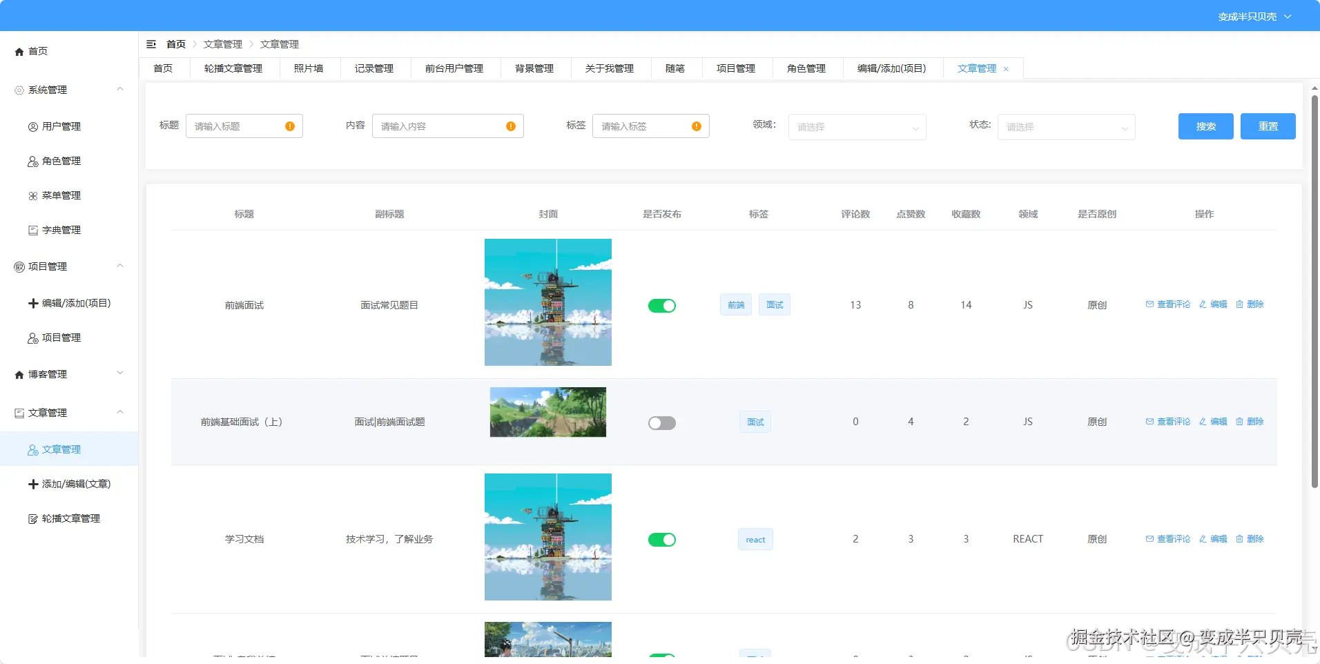The width and height of the screenshot is (1320, 664).
Task: Open the 领域 dropdown filter
Action: [x=857, y=127]
